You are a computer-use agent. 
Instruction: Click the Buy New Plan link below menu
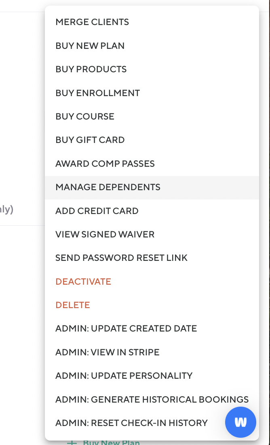(111, 443)
